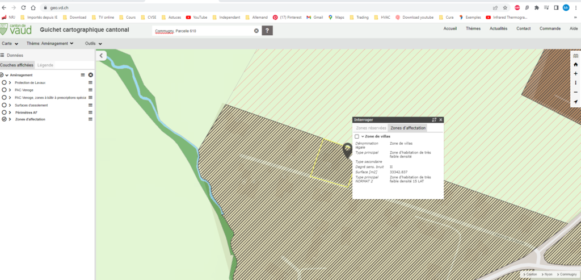The height and width of the screenshot is (280, 581).
Task: Enable the Surfaces d'assolement layer
Action: (4, 105)
